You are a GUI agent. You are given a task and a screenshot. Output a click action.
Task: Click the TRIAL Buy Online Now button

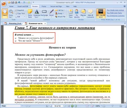pos(101,13)
